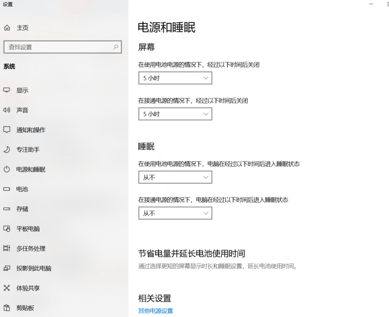
Task: Click the 相关设置 heading
Action: coord(154,298)
